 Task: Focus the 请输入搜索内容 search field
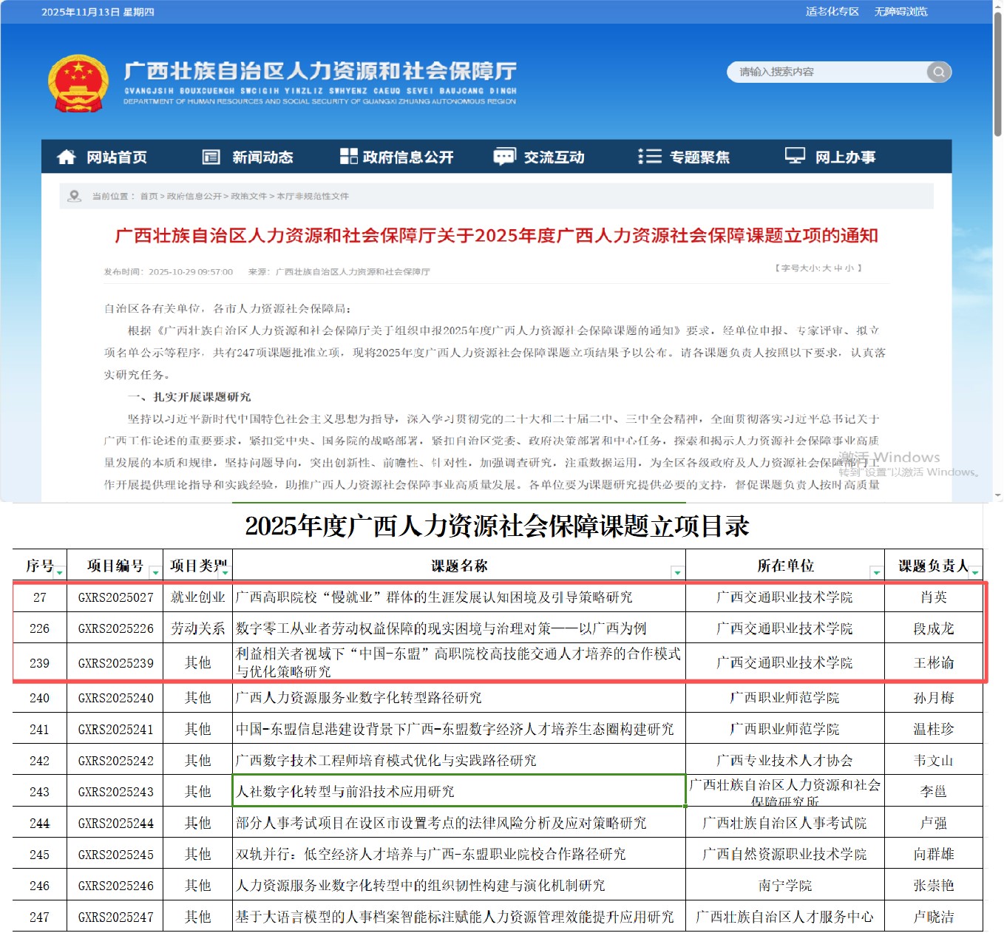[827, 72]
